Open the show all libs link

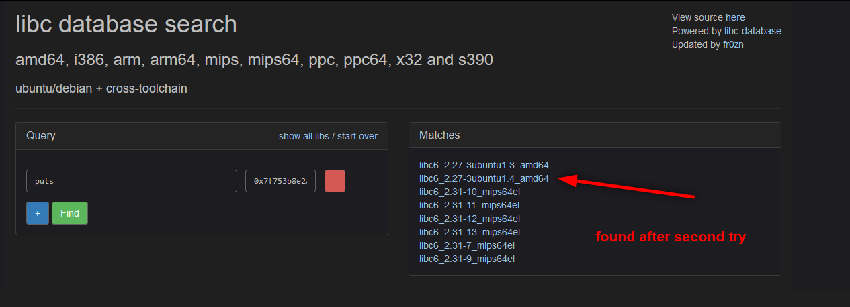[304, 136]
